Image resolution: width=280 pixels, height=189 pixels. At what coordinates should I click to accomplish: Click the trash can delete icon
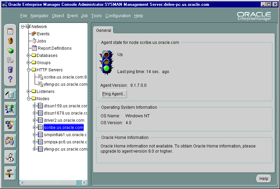tap(10, 70)
